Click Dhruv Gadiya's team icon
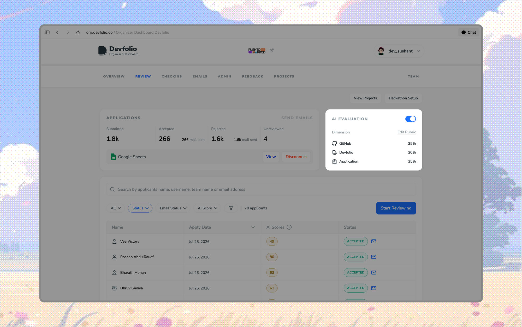This screenshot has height=327, width=522. pos(114,288)
